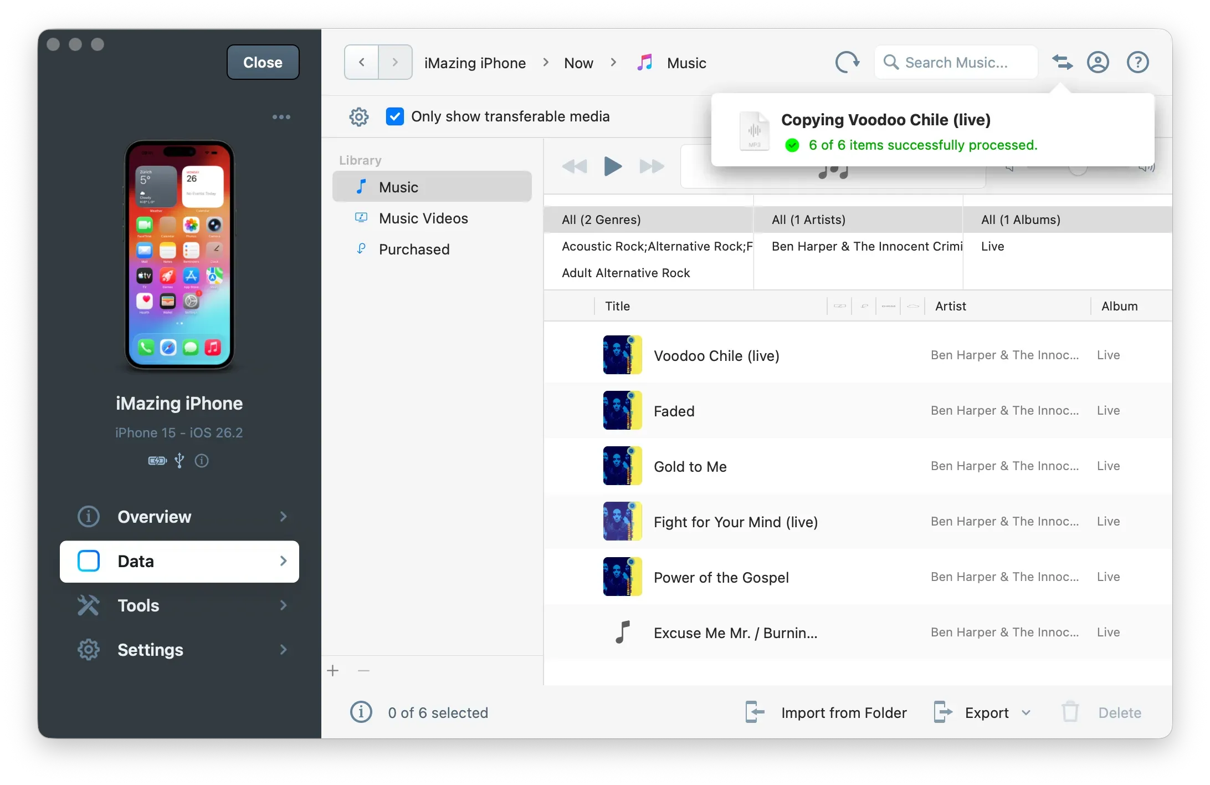Select Music Videos in Library
Image resolution: width=1210 pixels, height=785 pixels.
[x=423, y=218]
